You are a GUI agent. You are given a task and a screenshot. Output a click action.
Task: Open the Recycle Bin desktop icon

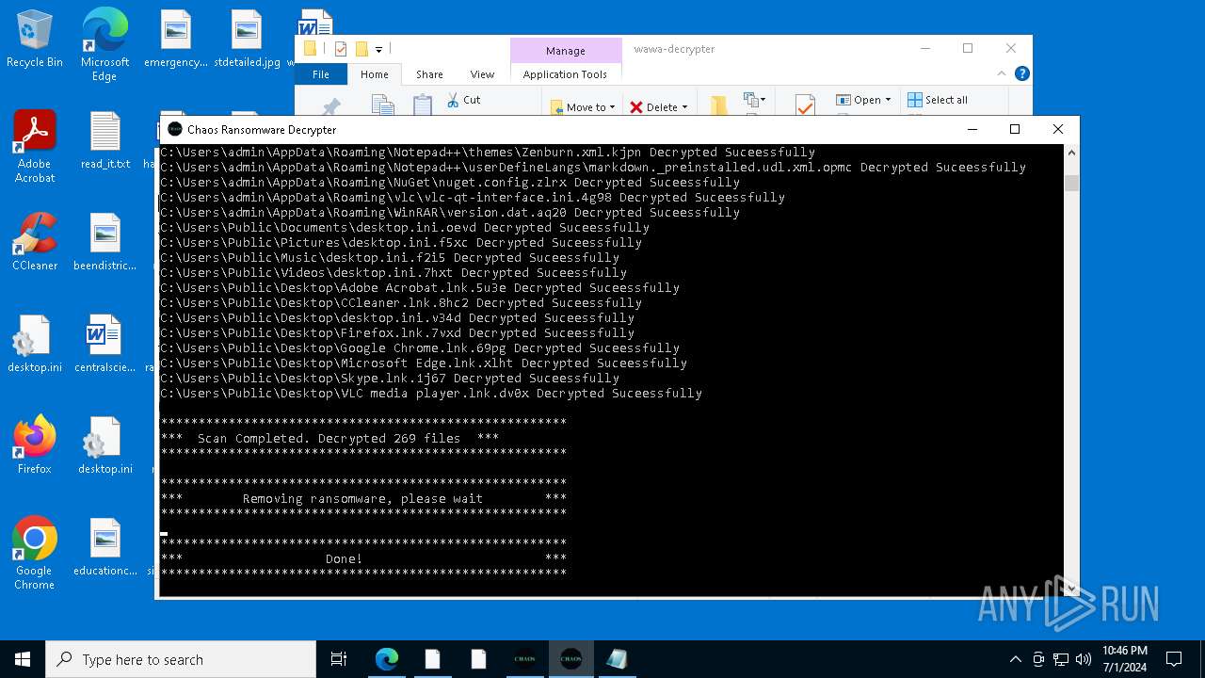35,39
